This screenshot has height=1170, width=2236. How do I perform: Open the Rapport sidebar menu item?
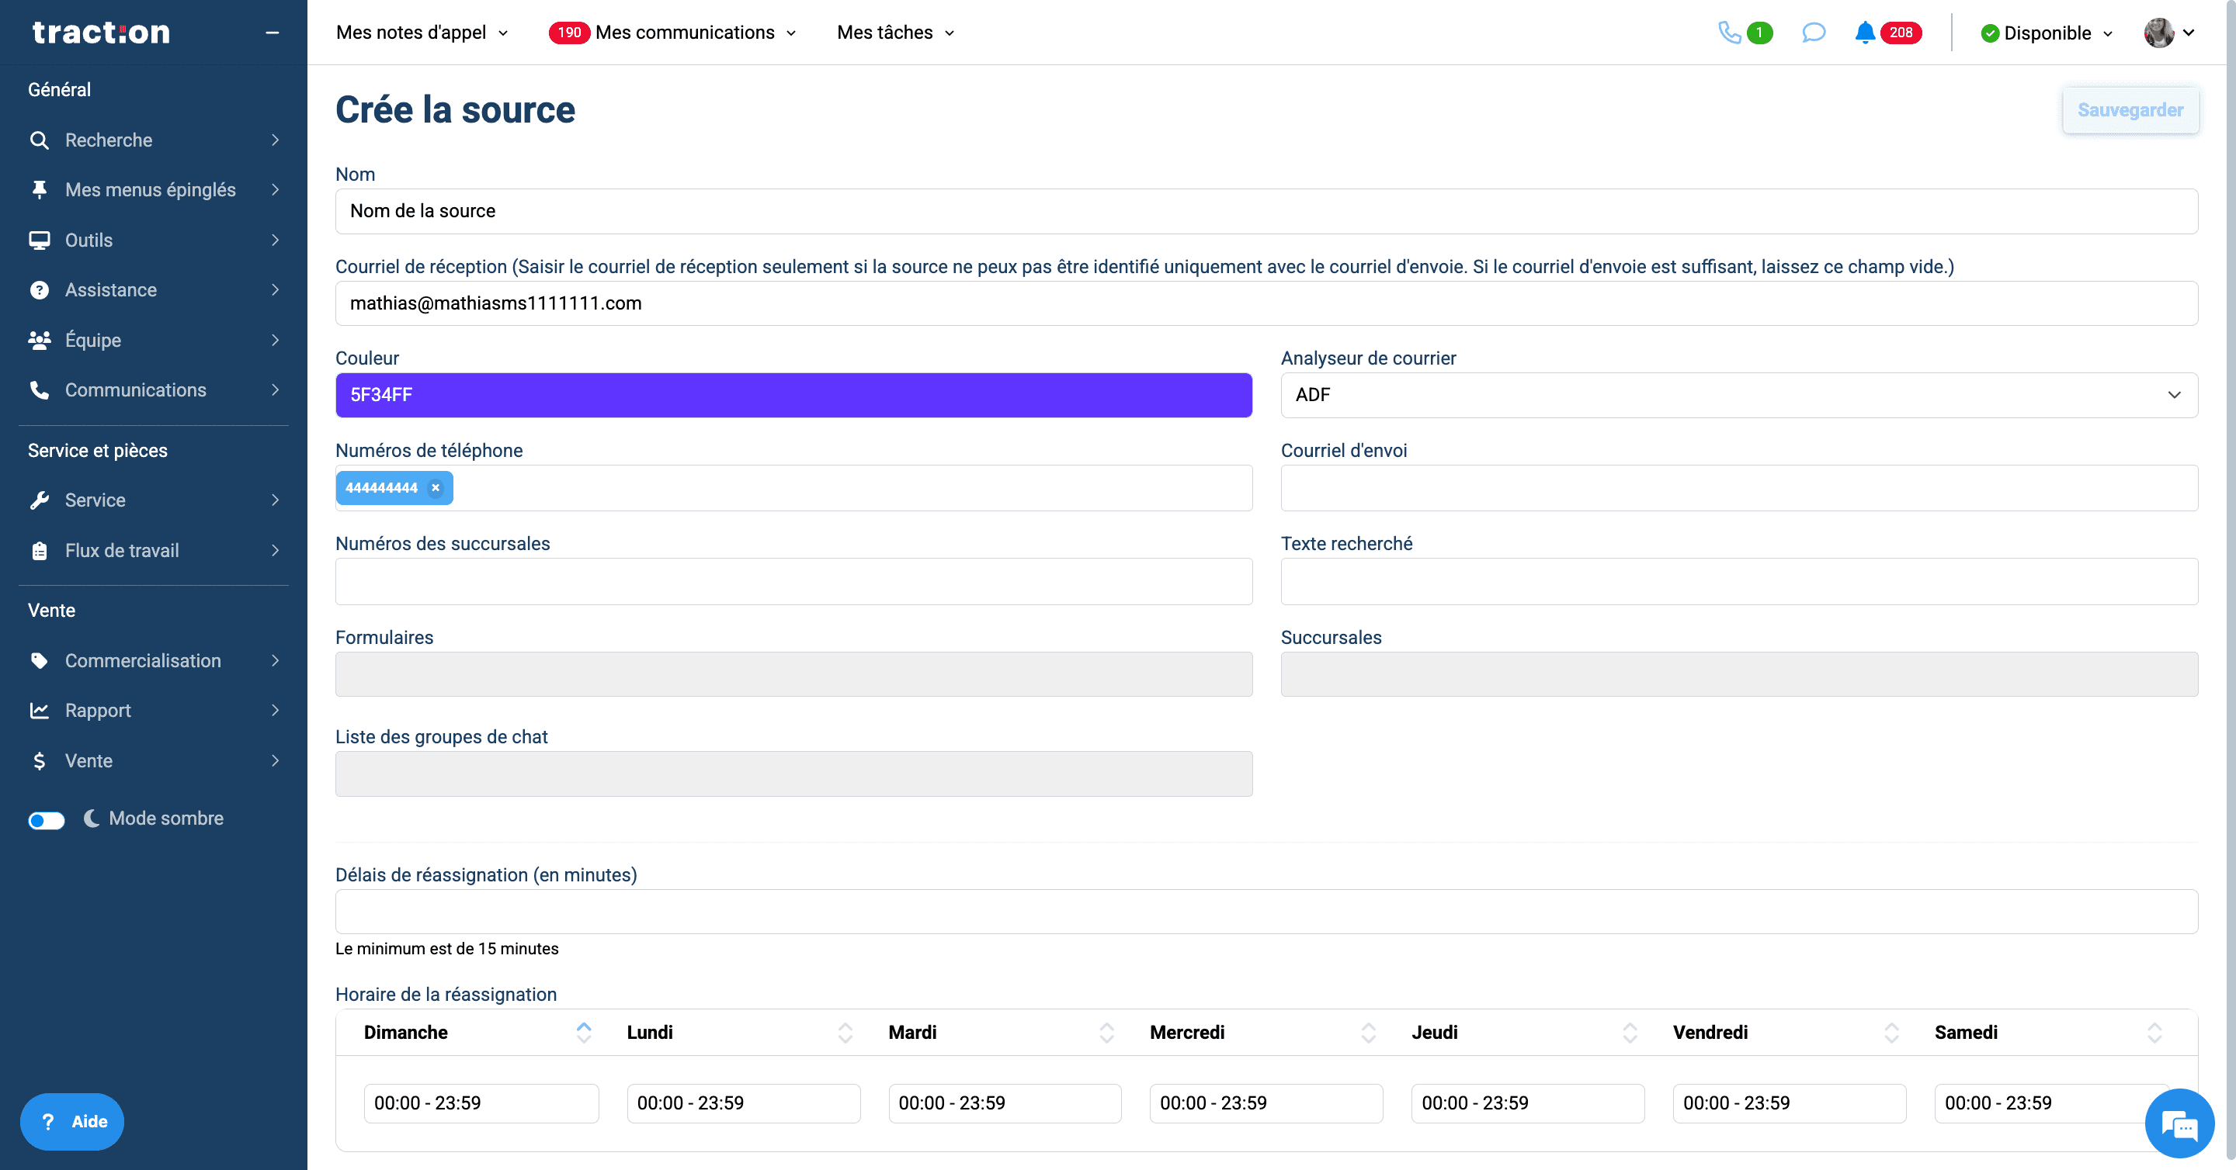tap(154, 711)
